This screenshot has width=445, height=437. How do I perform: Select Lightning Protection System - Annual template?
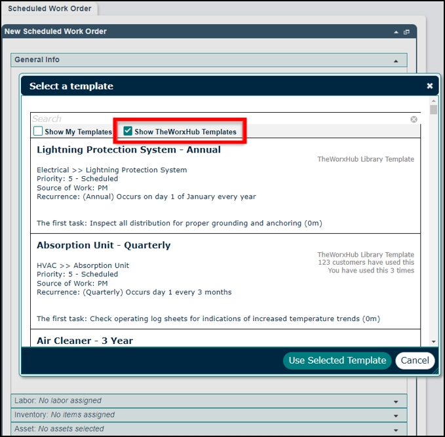(225, 186)
